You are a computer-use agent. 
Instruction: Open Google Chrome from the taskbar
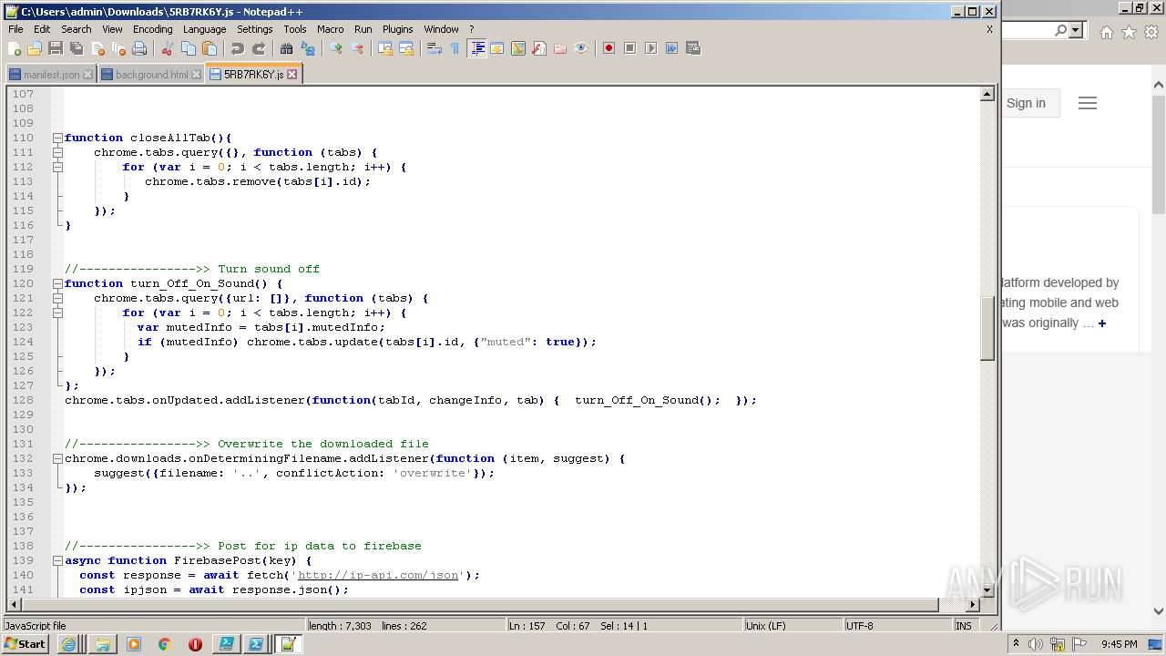(164, 644)
